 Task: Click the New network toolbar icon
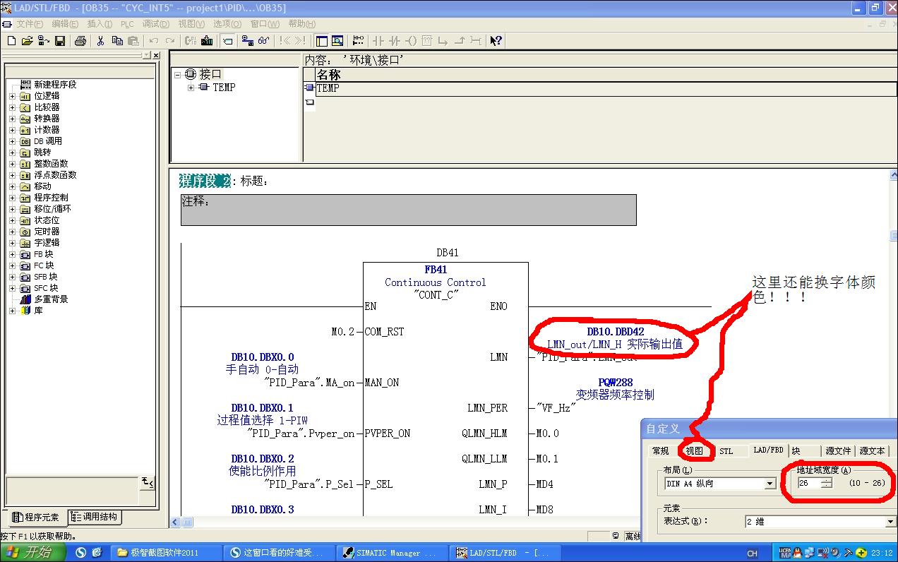(359, 41)
